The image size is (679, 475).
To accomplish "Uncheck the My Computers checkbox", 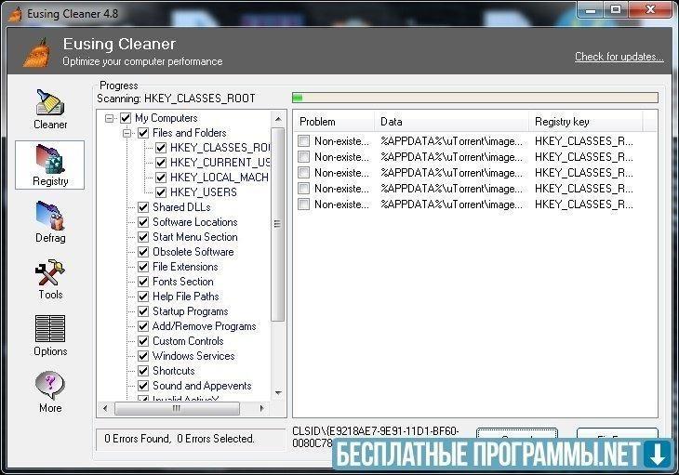I will [126, 118].
